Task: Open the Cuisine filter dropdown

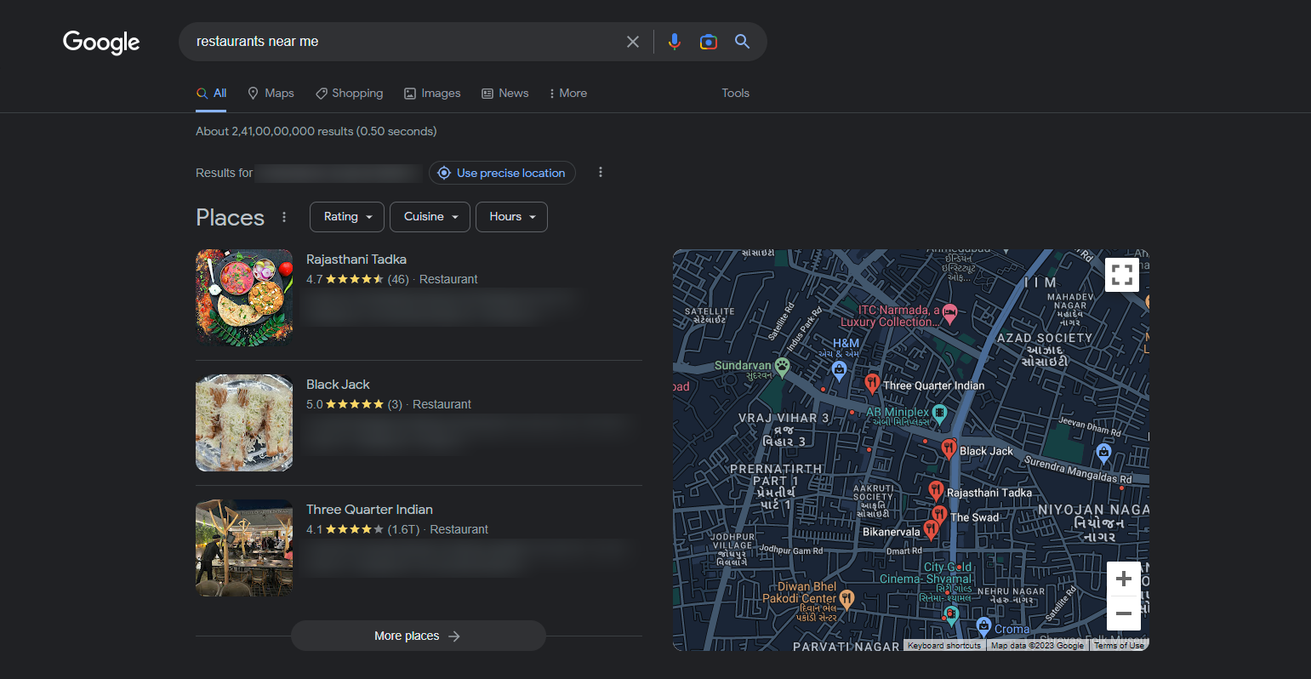Action: 430,217
